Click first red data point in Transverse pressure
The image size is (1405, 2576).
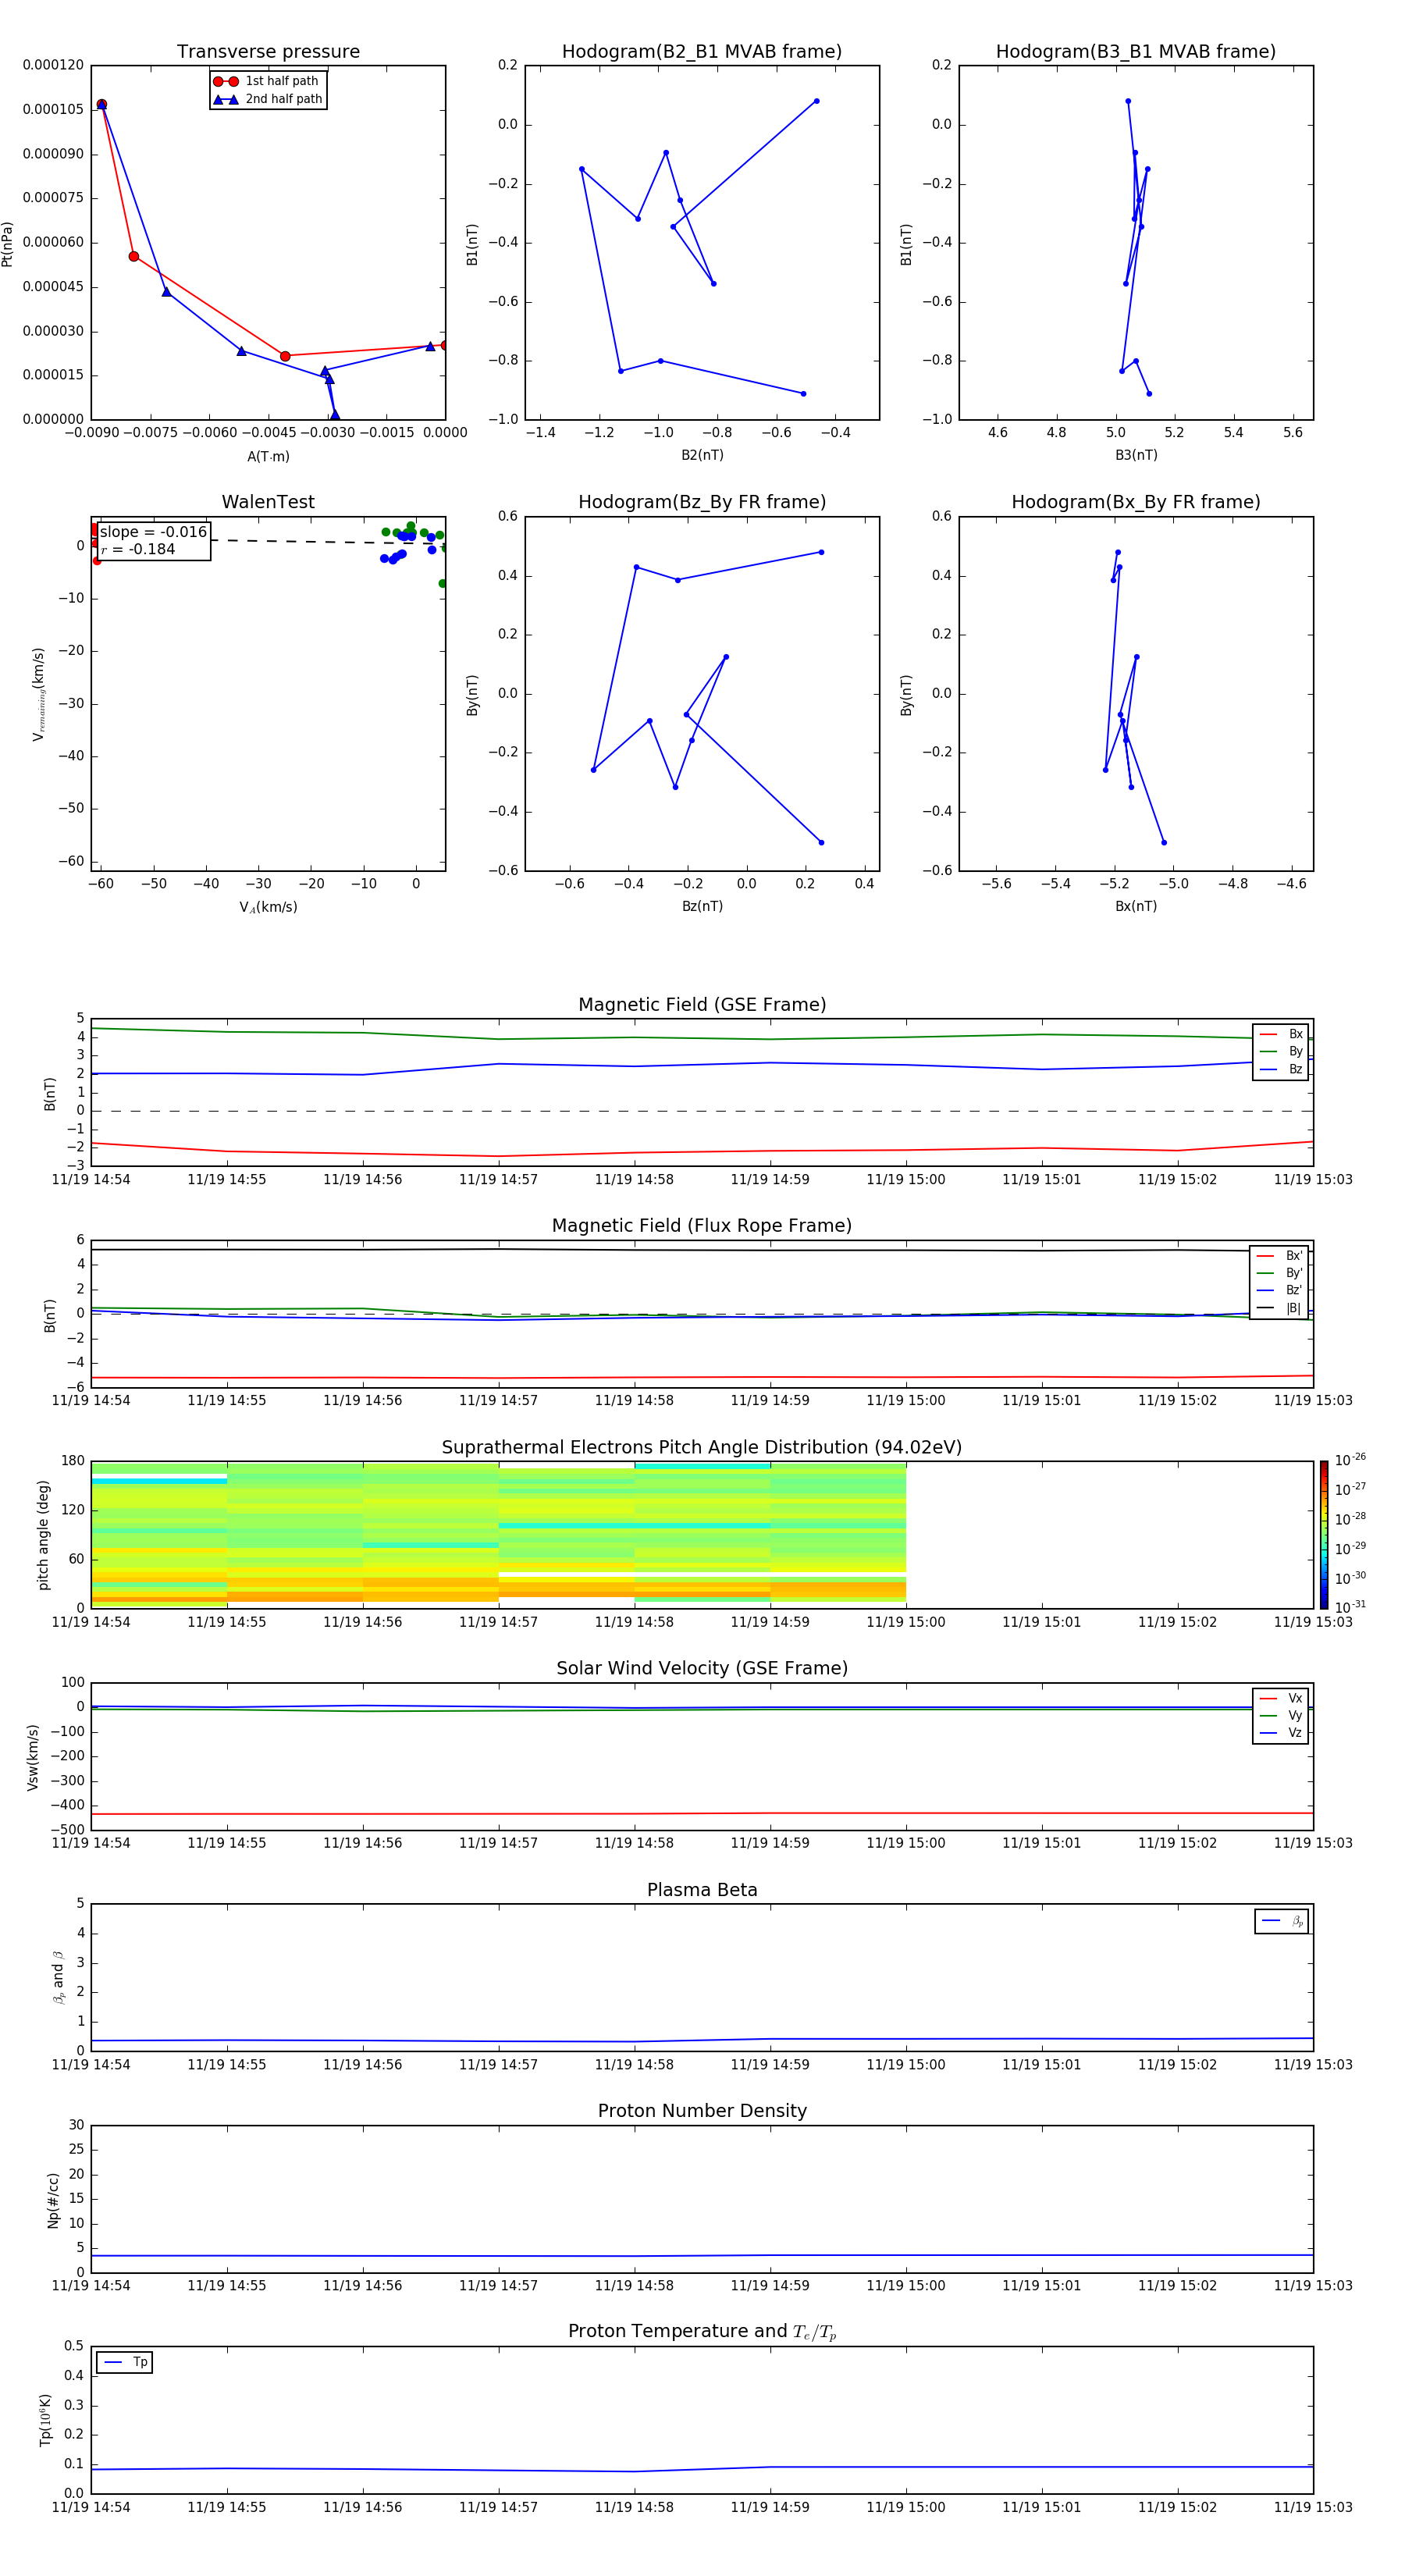tap(101, 105)
